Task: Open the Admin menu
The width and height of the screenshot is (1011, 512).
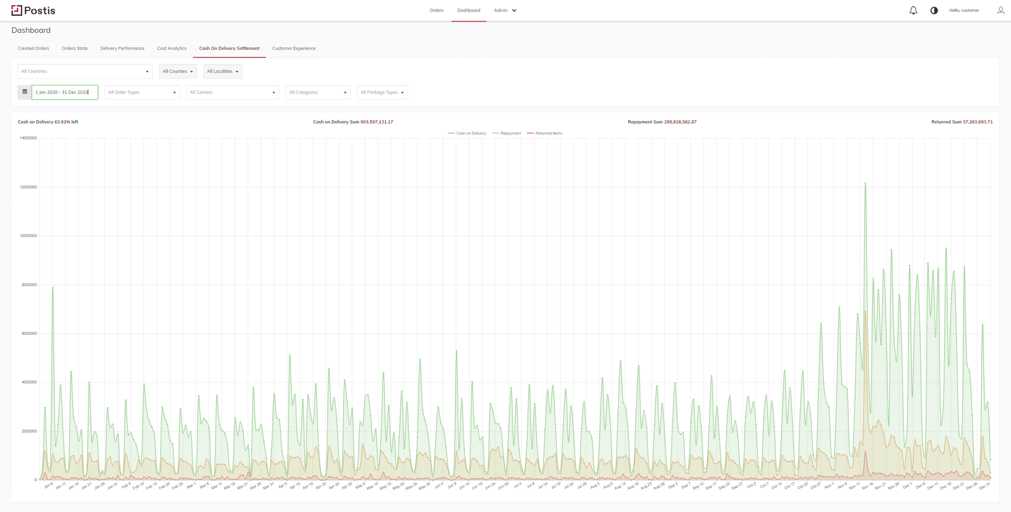Action: click(505, 10)
